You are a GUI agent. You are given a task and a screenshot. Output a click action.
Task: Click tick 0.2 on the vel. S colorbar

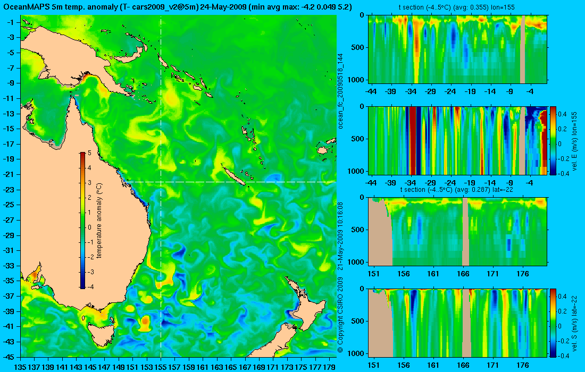(562, 311)
